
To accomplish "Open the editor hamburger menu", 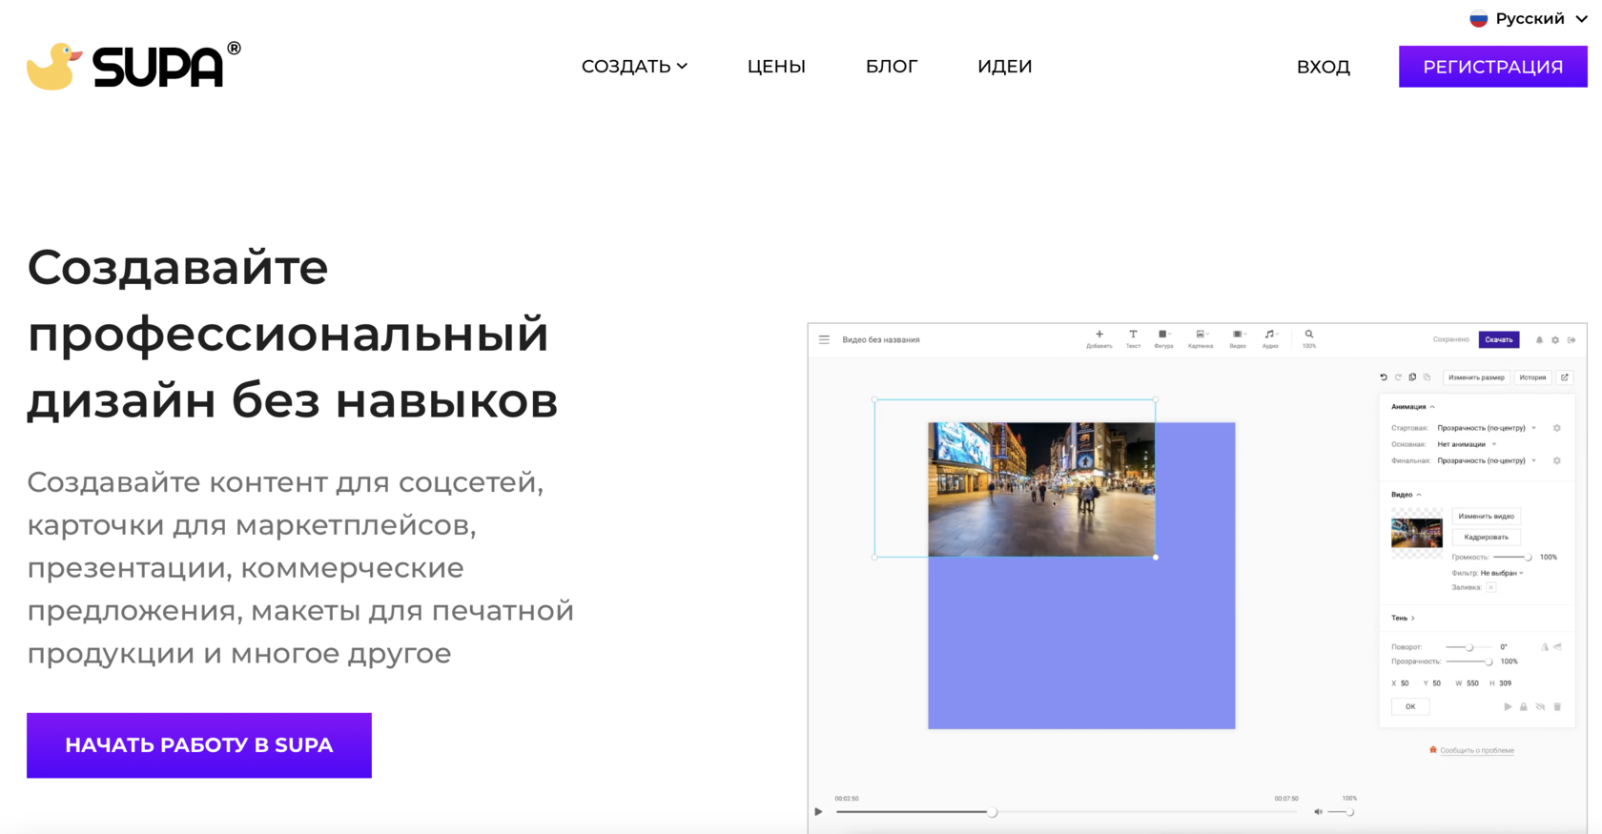I will pos(824,339).
